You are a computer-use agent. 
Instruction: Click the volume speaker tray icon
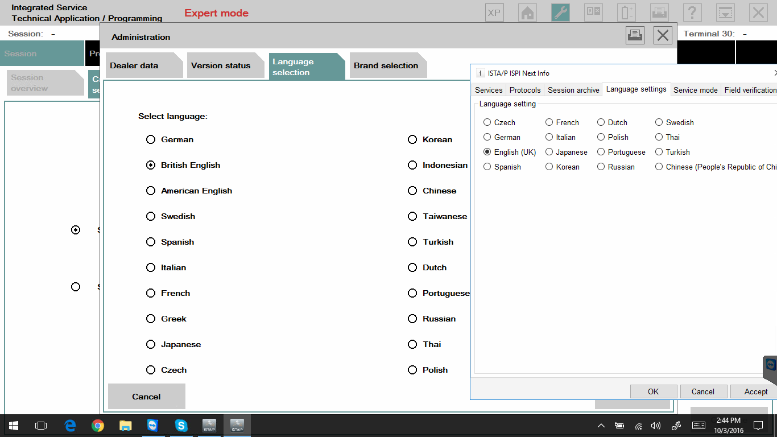tap(656, 426)
